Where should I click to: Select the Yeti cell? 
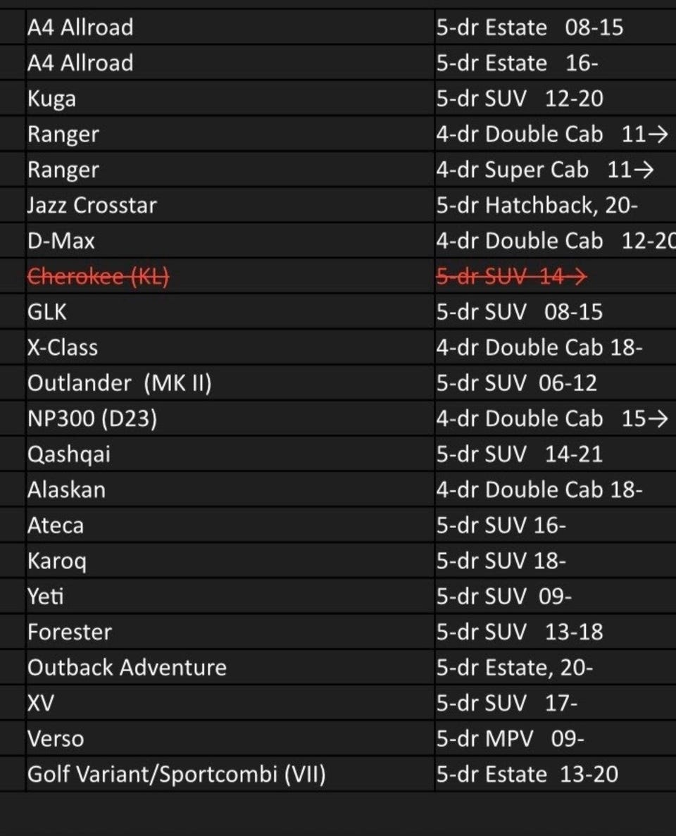(46, 597)
